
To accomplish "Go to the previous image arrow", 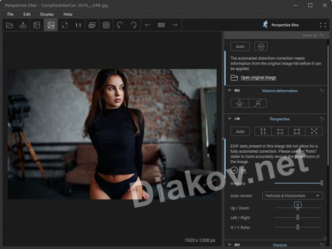I will pos(148,25).
